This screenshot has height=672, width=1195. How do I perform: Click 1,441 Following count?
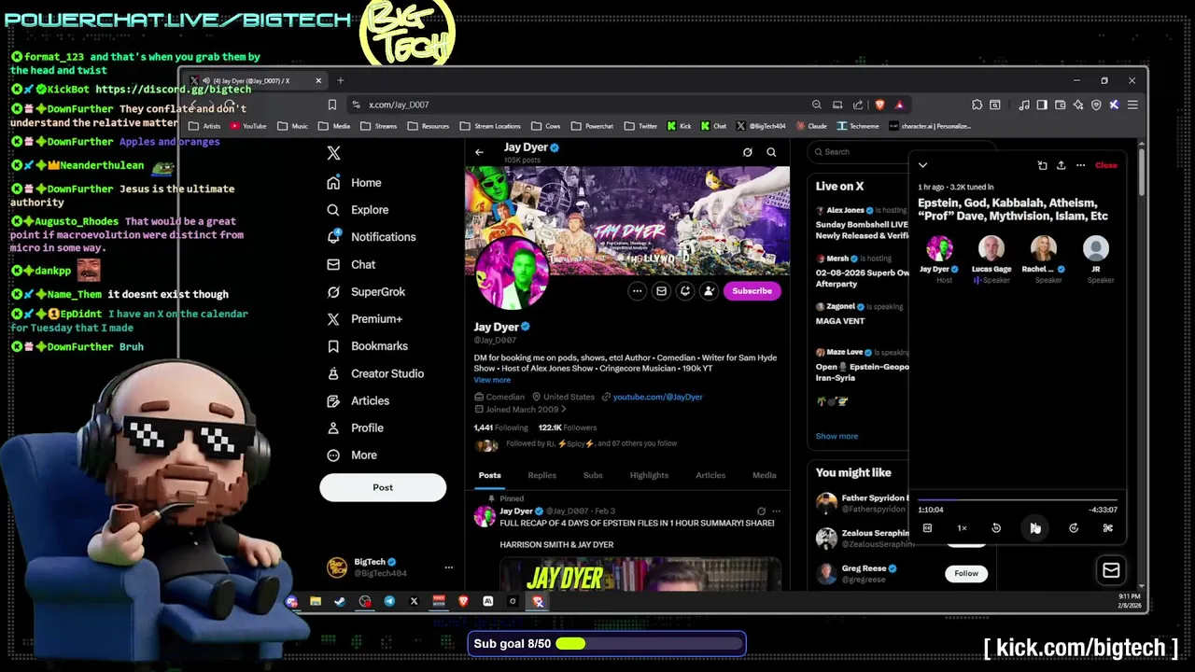click(500, 427)
